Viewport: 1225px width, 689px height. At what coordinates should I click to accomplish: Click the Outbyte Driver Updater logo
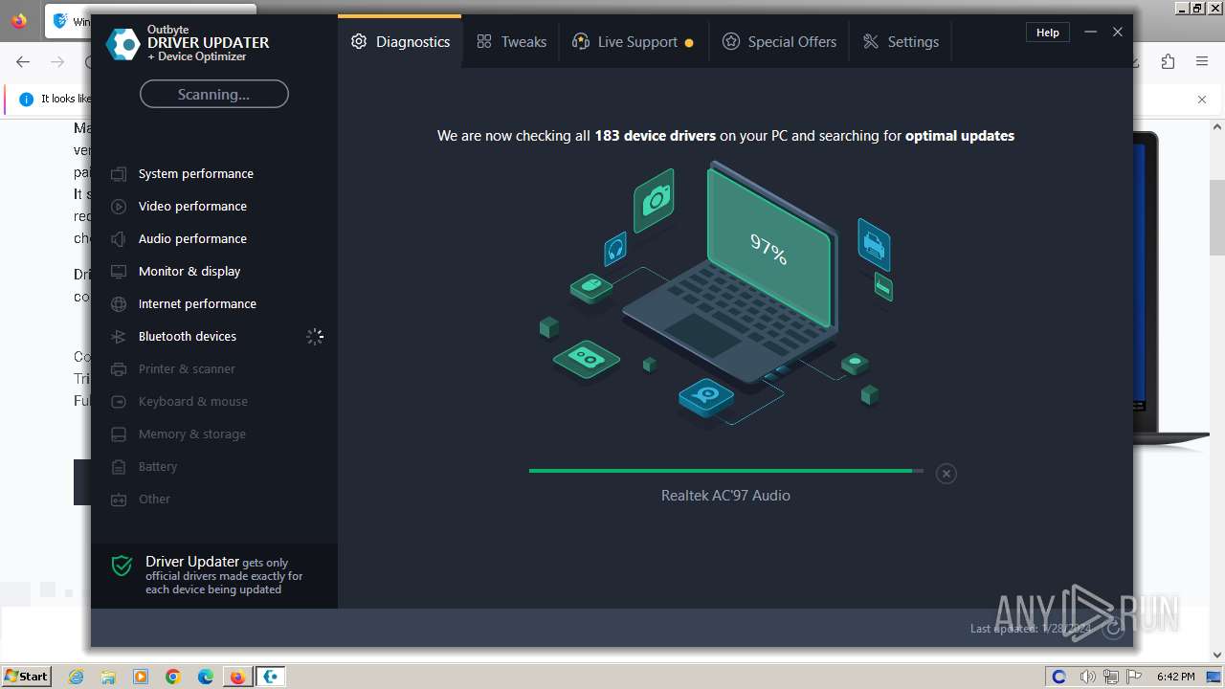click(x=122, y=44)
